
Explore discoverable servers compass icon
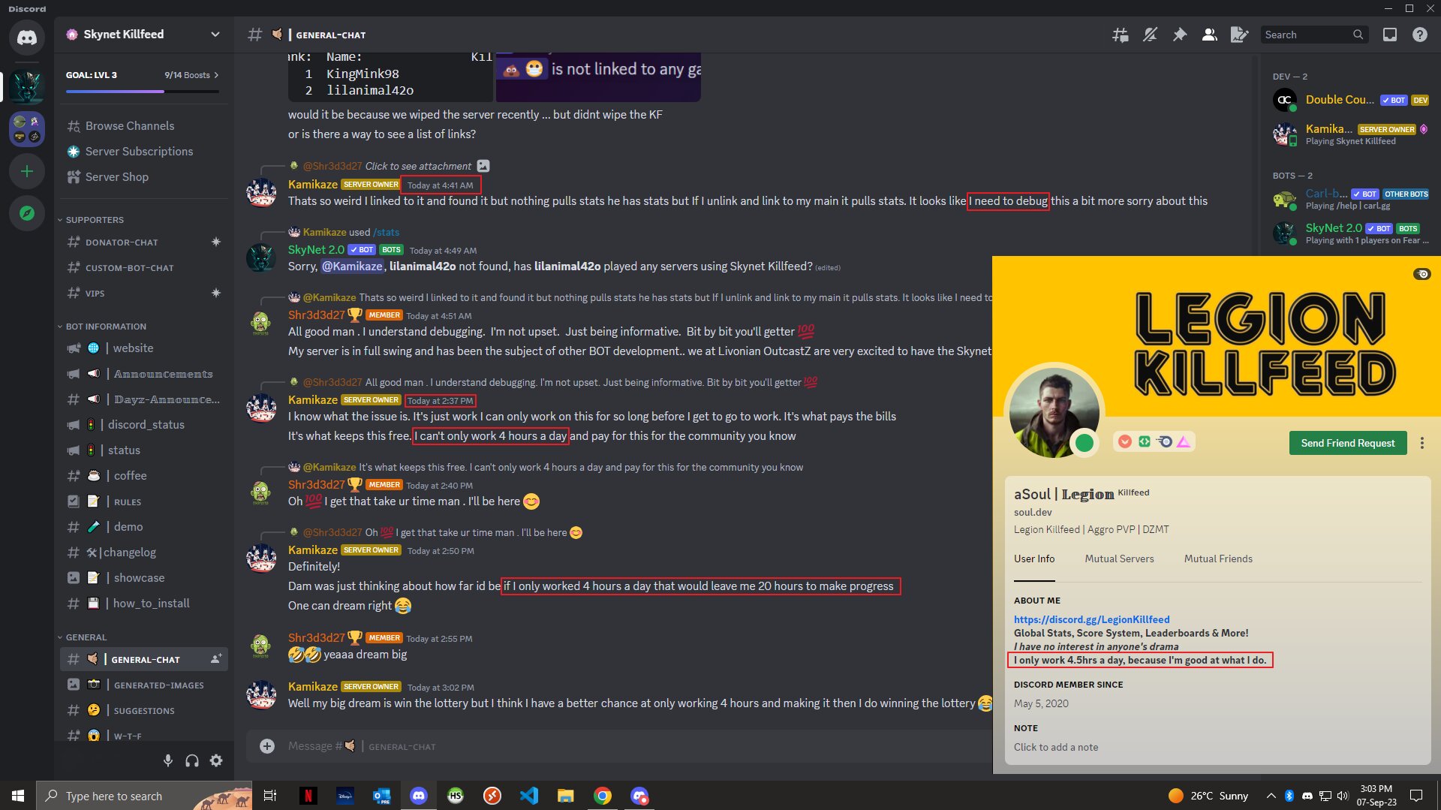[x=27, y=213]
